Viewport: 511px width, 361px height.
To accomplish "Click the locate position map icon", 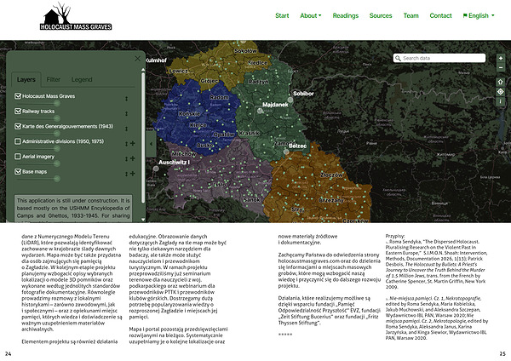I will tap(501, 92).
